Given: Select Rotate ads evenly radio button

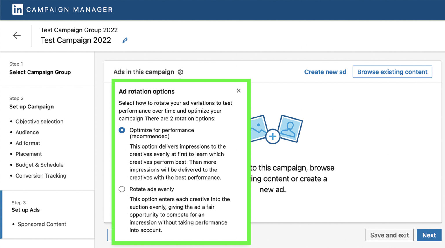Looking at the screenshot, I should point(122,189).
